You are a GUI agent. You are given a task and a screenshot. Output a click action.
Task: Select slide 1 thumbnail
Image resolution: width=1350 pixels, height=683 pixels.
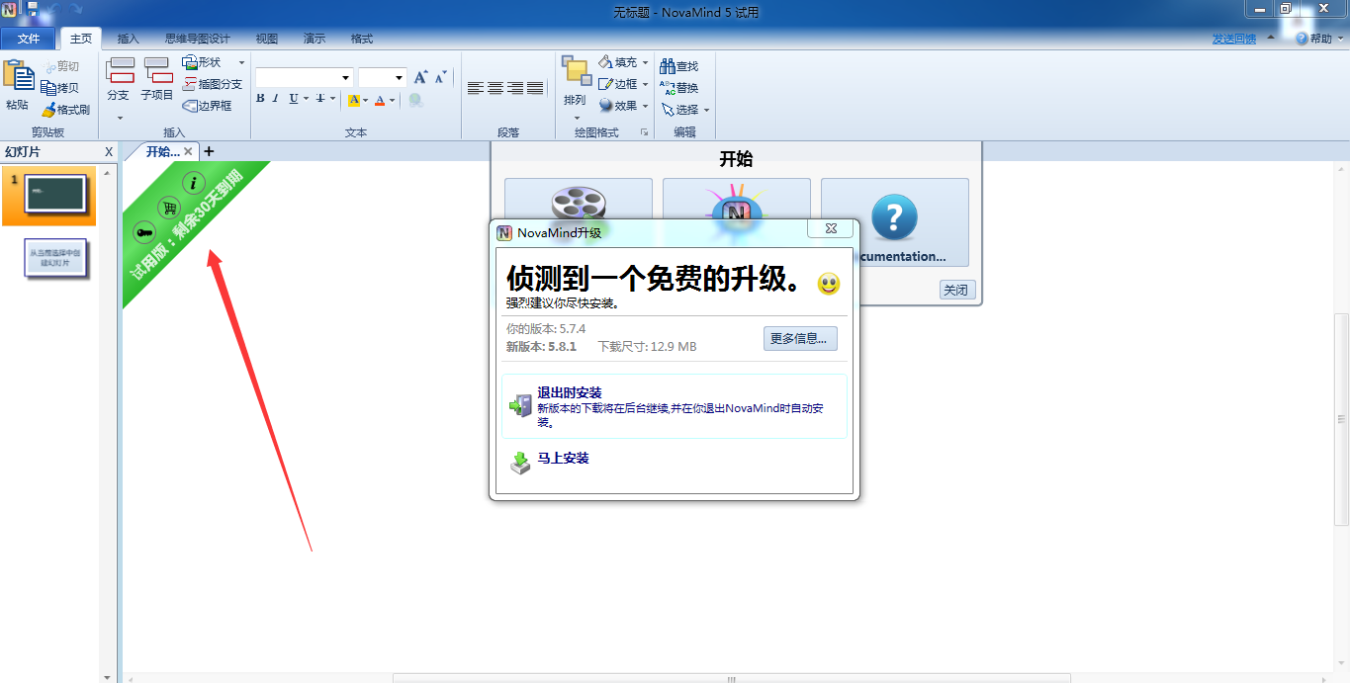click(55, 196)
